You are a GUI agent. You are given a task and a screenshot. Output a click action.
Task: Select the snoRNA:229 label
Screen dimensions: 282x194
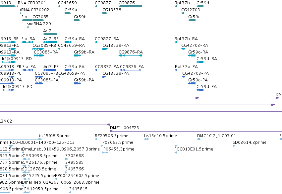click(x=39, y=24)
